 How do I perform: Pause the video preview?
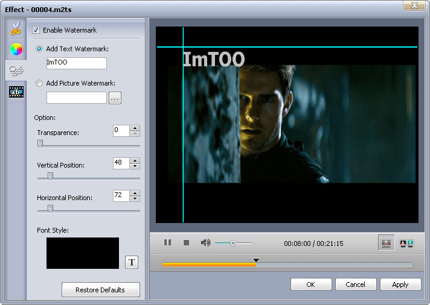(x=167, y=242)
